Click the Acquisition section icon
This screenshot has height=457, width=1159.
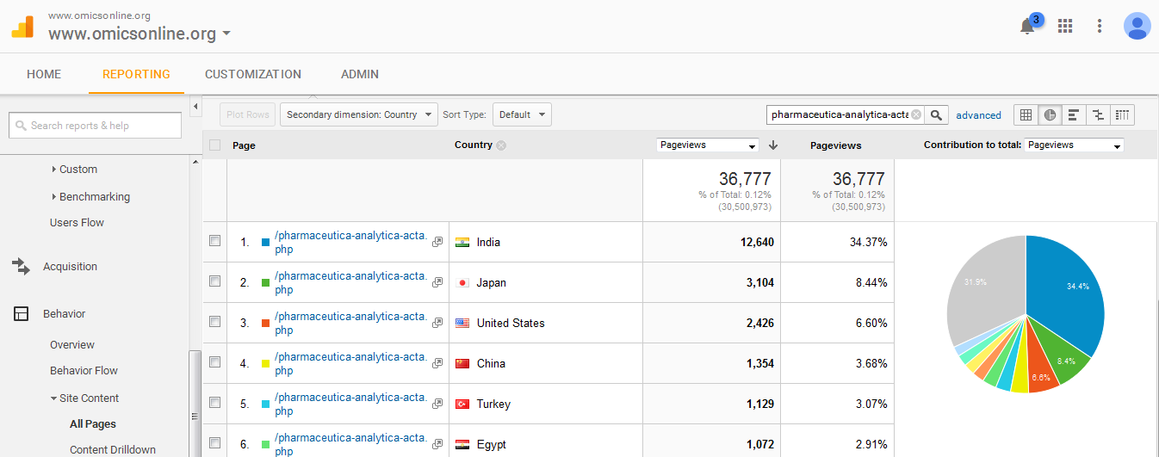click(22, 267)
